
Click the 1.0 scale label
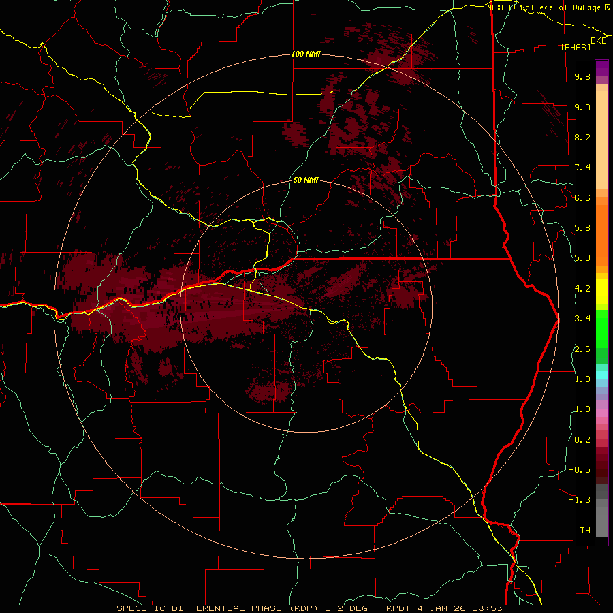(x=582, y=409)
